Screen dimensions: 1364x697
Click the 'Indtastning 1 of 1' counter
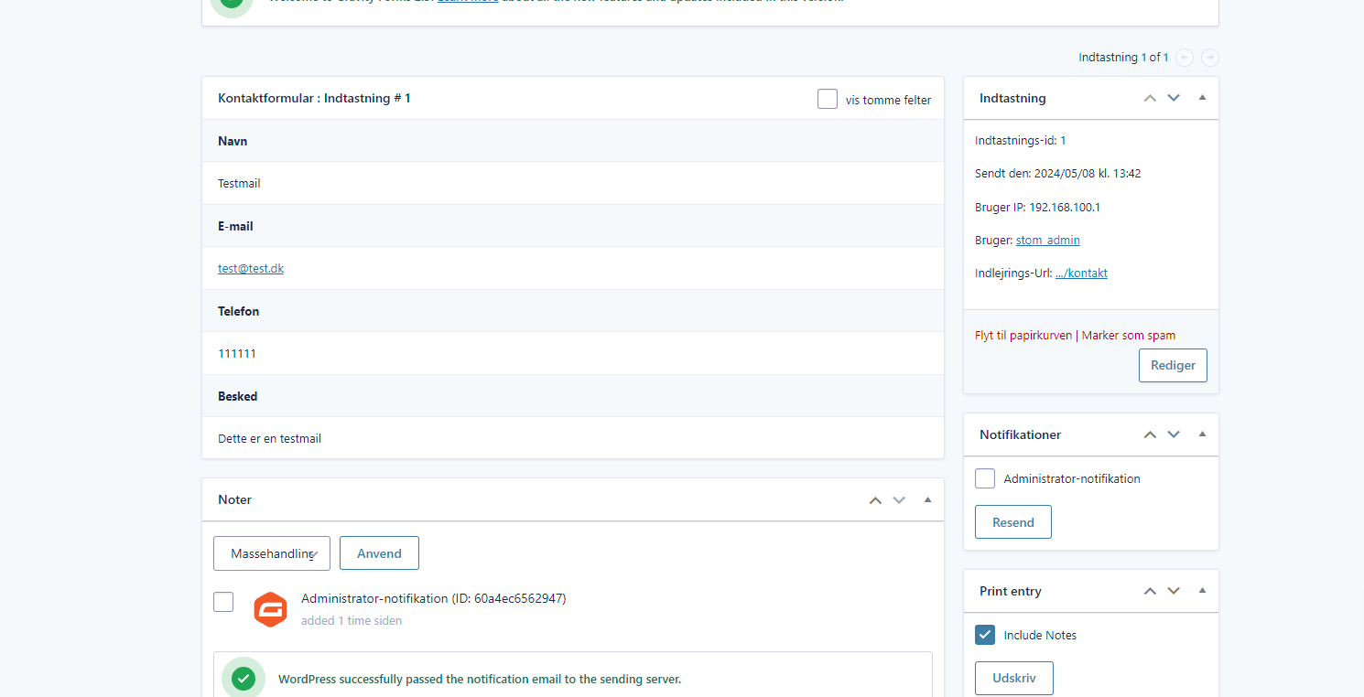1123,57
